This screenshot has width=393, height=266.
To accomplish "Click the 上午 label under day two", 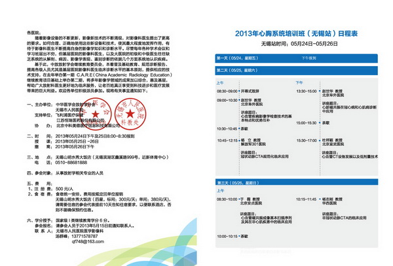I will click(219, 82).
